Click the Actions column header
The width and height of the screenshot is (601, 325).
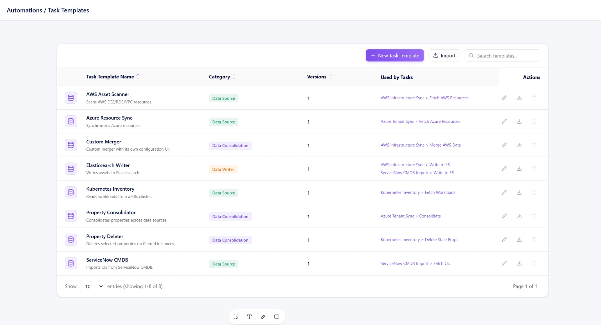(x=532, y=77)
